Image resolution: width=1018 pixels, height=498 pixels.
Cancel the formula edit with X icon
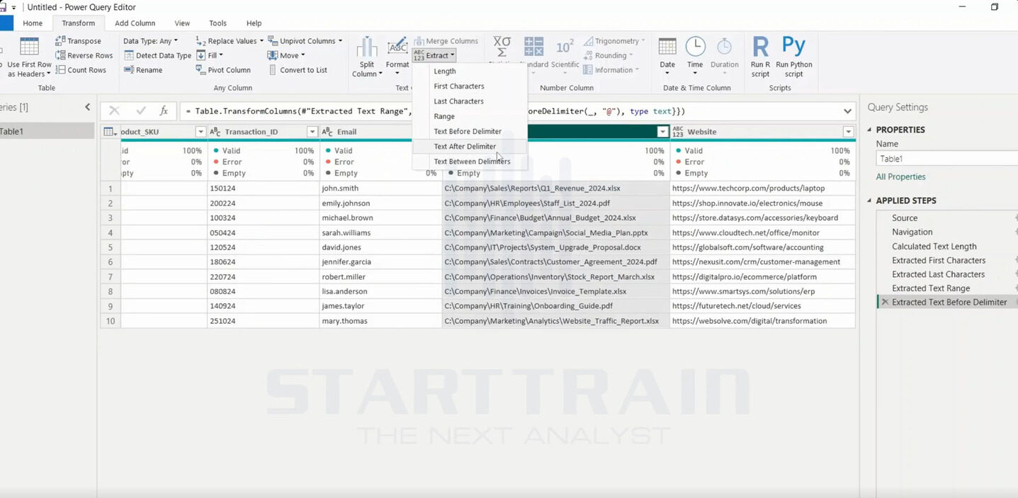click(114, 111)
